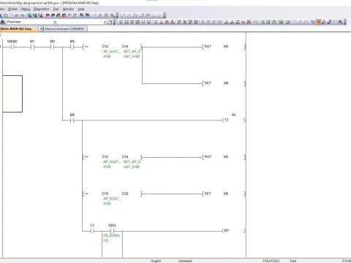Click the red delete-line icon in ladder toolbar
This screenshot has width=351, height=263.
coord(249,22)
